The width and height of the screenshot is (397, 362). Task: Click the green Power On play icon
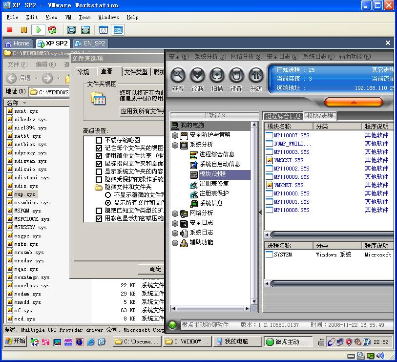pos(39,30)
